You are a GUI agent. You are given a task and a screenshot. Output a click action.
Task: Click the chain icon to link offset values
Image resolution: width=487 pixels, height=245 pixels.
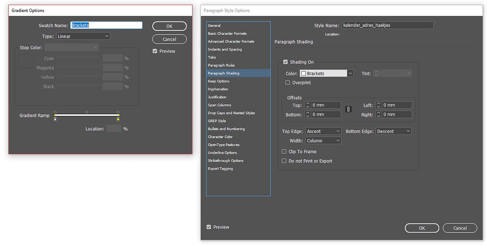[348, 109]
